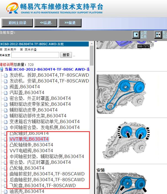The width and height of the screenshot is (167, 194).
Task: Open 辅助驱动部件支架,B6304T4
Action: point(38,116)
